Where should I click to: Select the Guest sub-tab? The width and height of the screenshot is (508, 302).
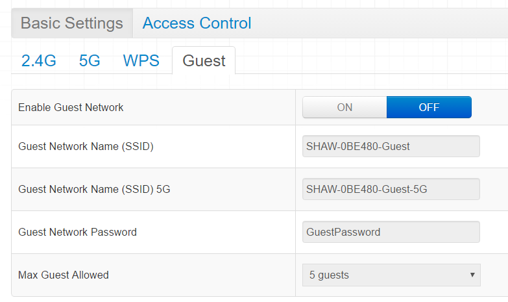point(204,61)
